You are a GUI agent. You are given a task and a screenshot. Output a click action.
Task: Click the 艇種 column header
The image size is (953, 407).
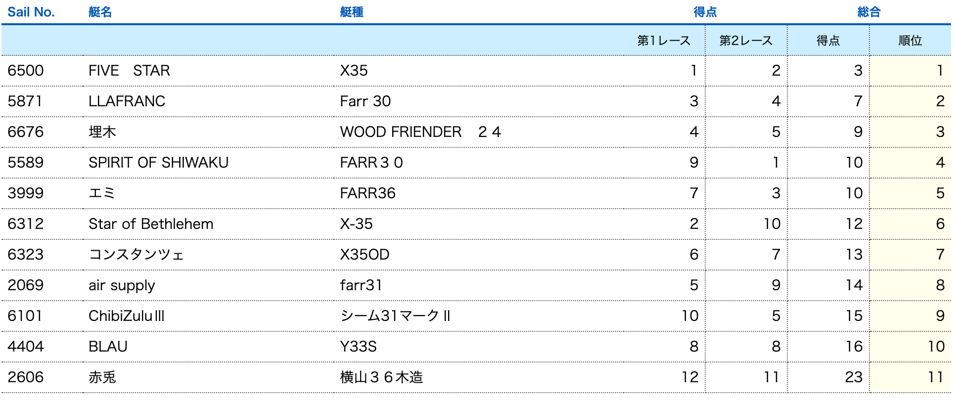[x=352, y=12]
